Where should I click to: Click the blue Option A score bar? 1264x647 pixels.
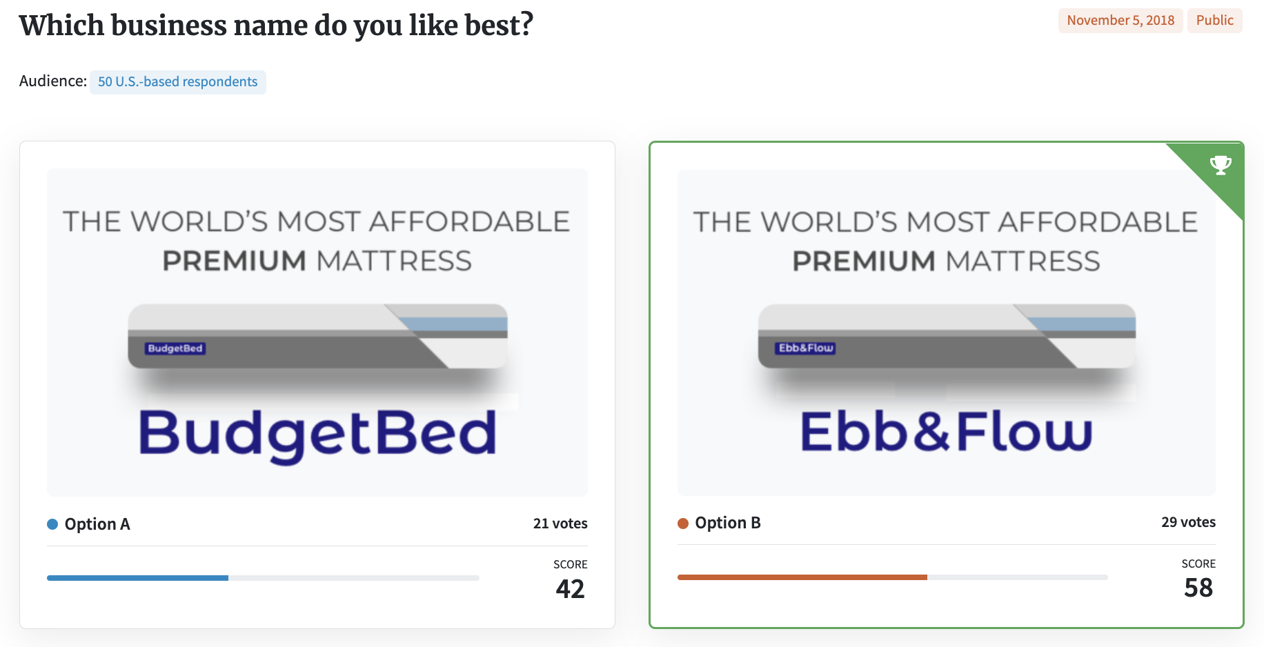coord(137,578)
